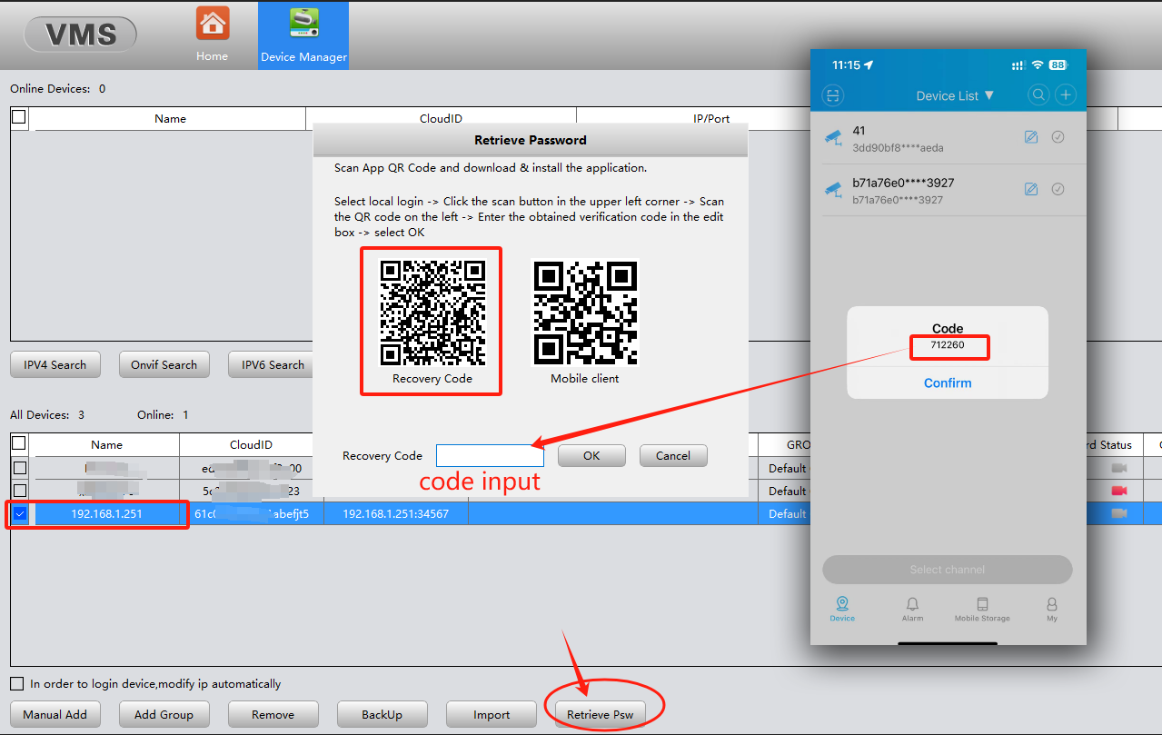This screenshot has width=1162, height=735.
Task: Click the red record status camera icon
Action: tap(1119, 491)
